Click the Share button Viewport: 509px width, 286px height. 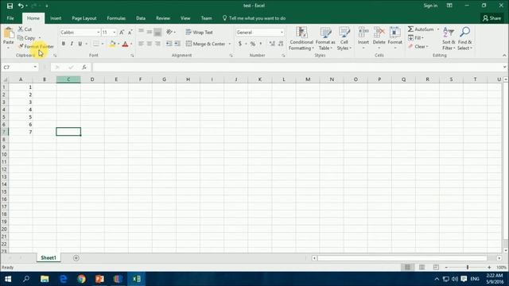492,18
